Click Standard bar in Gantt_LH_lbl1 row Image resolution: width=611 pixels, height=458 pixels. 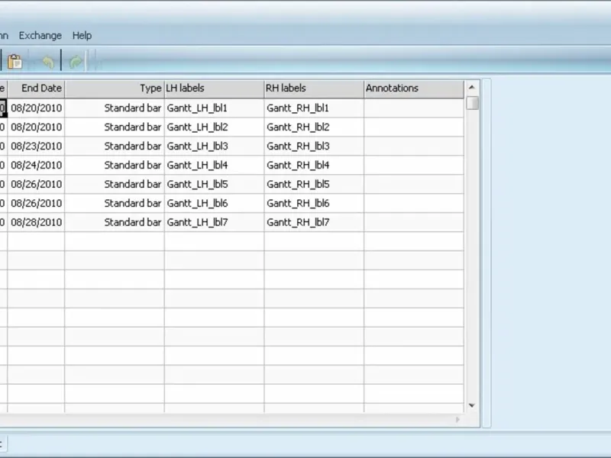pyautogui.click(x=115, y=108)
